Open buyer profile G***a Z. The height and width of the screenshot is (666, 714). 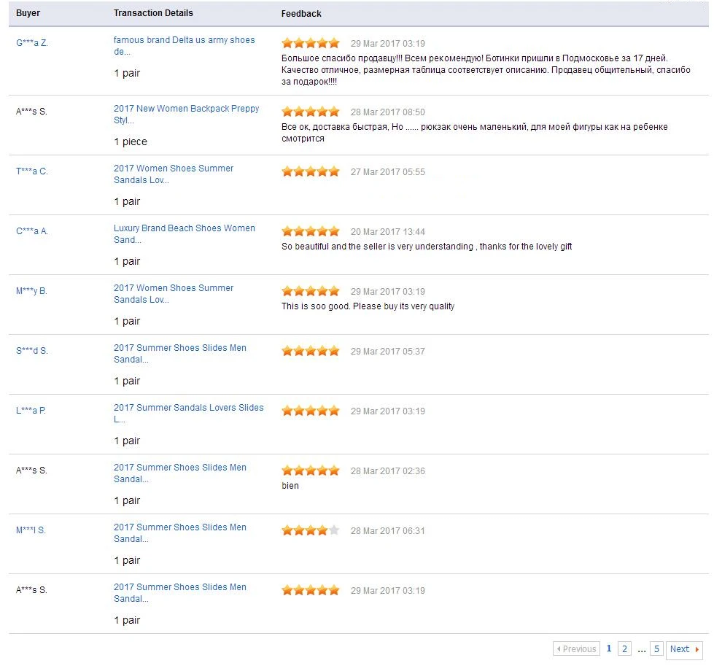(x=32, y=43)
